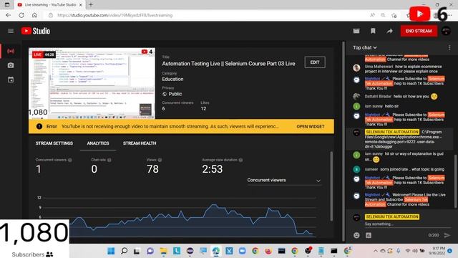Open Zoom app from the taskbar
This screenshot has height=258, width=458.
pos(242,251)
